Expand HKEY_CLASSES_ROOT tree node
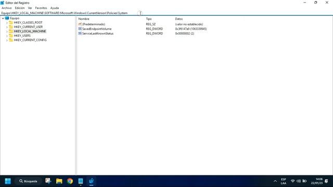Screen dimensions: 333x187 pyautogui.click(x=7, y=22)
